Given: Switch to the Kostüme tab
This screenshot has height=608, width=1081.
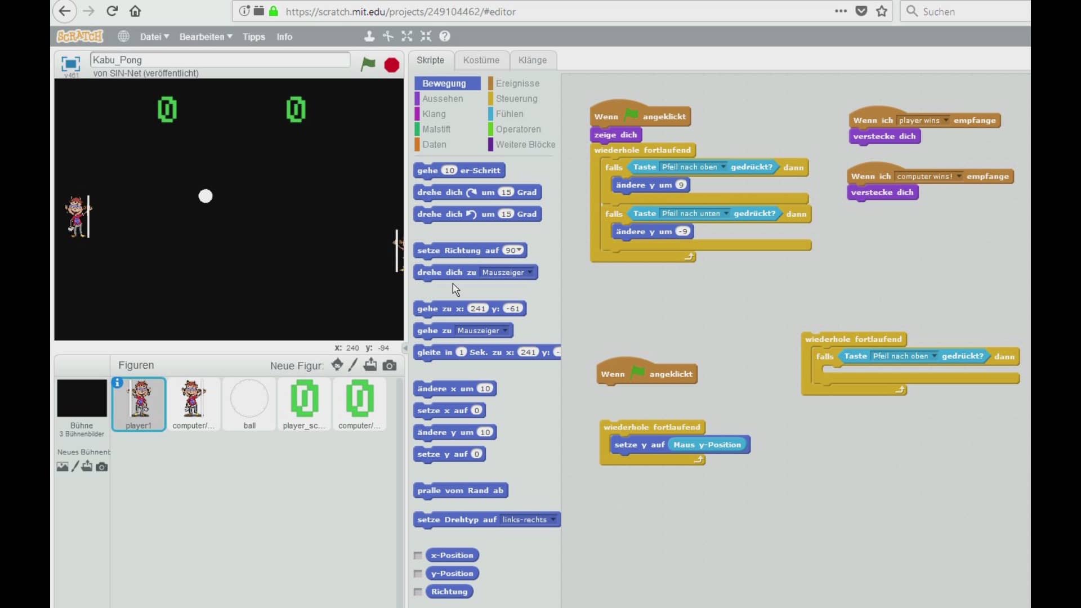Looking at the screenshot, I should [x=481, y=60].
